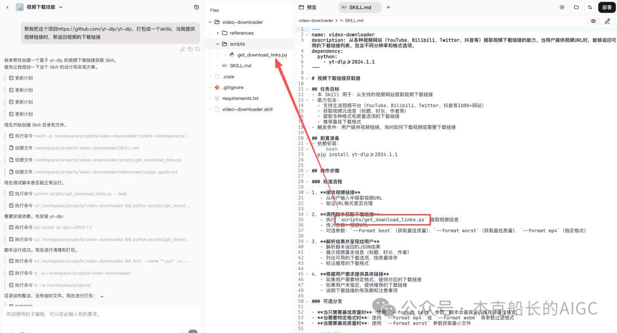The width and height of the screenshot is (617, 333).
Task: Click the git icon for .gitignore
Action: click(x=217, y=88)
